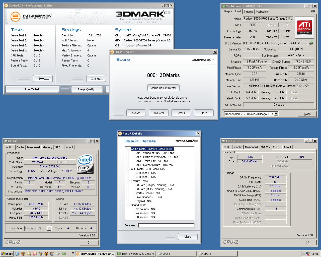321x257 pixels.
Task: Click the Run 3DMark button
Action: [32, 89]
